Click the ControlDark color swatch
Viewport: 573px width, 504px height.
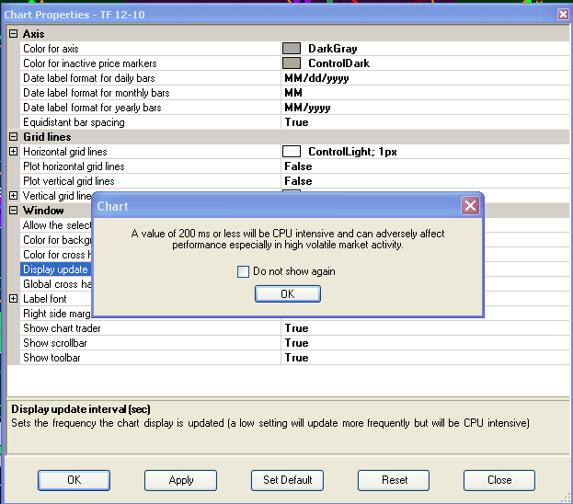pos(292,63)
